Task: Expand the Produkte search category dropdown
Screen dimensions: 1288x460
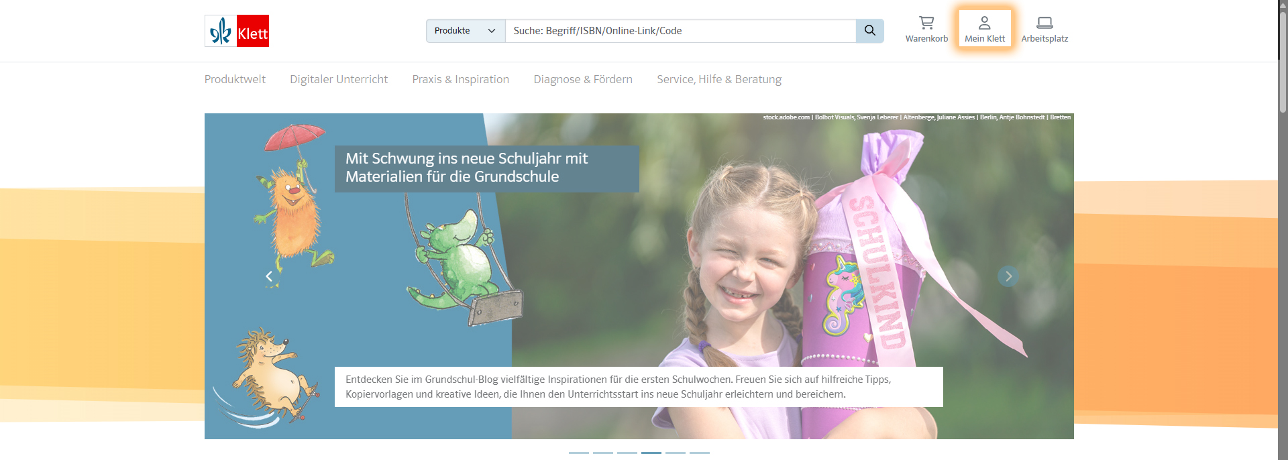Action: point(466,31)
